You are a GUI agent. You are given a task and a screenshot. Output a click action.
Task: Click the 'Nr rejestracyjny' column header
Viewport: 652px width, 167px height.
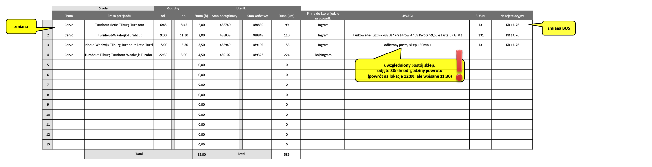[x=512, y=16]
